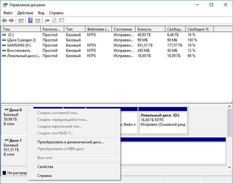The height and width of the screenshot is (184, 233).
Task: Open the Вид menu in the menu bar
Action: pos(41,13)
